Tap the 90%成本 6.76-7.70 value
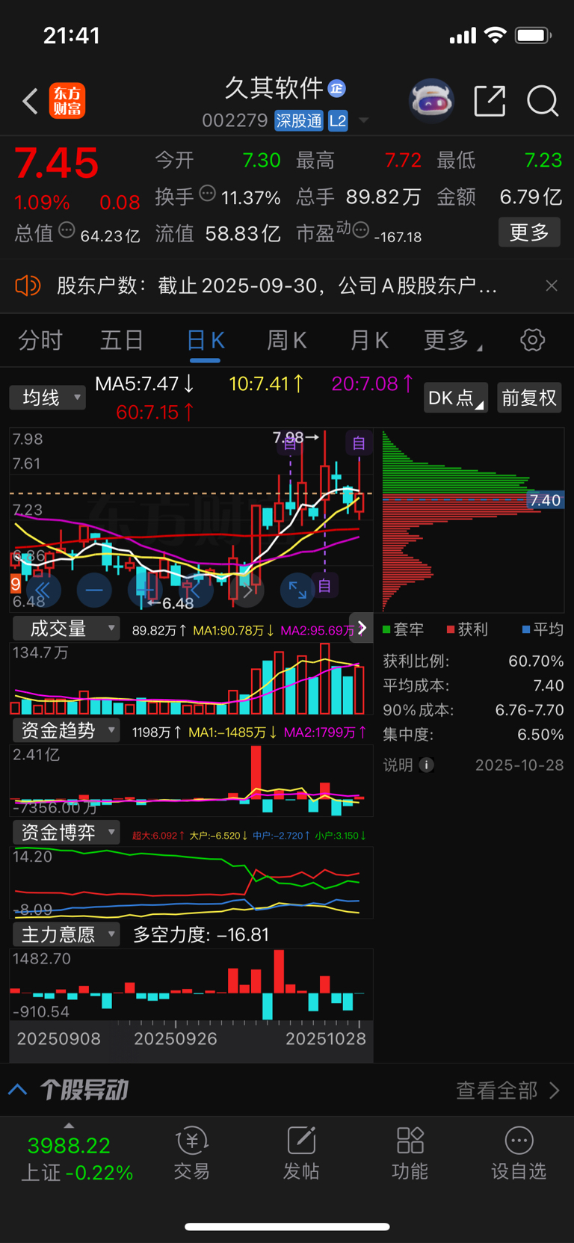The width and height of the screenshot is (574, 1243). tap(529, 710)
